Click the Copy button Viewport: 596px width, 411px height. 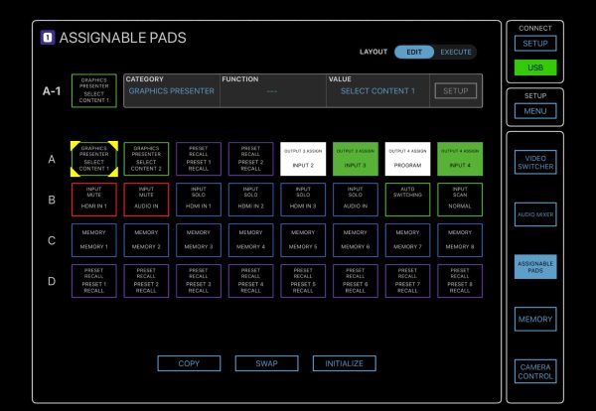click(189, 363)
